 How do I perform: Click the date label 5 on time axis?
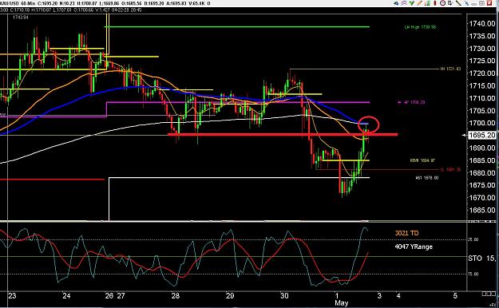pyautogui.click(x=455, y=296)
